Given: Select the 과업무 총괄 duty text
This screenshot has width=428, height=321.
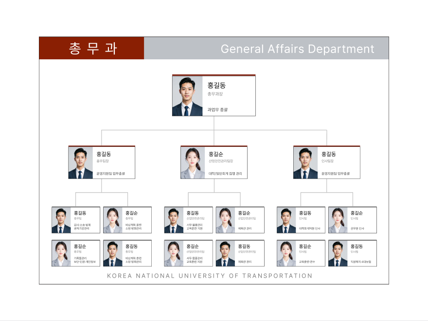Looking at the screenshot, I should tap(217, 110).
